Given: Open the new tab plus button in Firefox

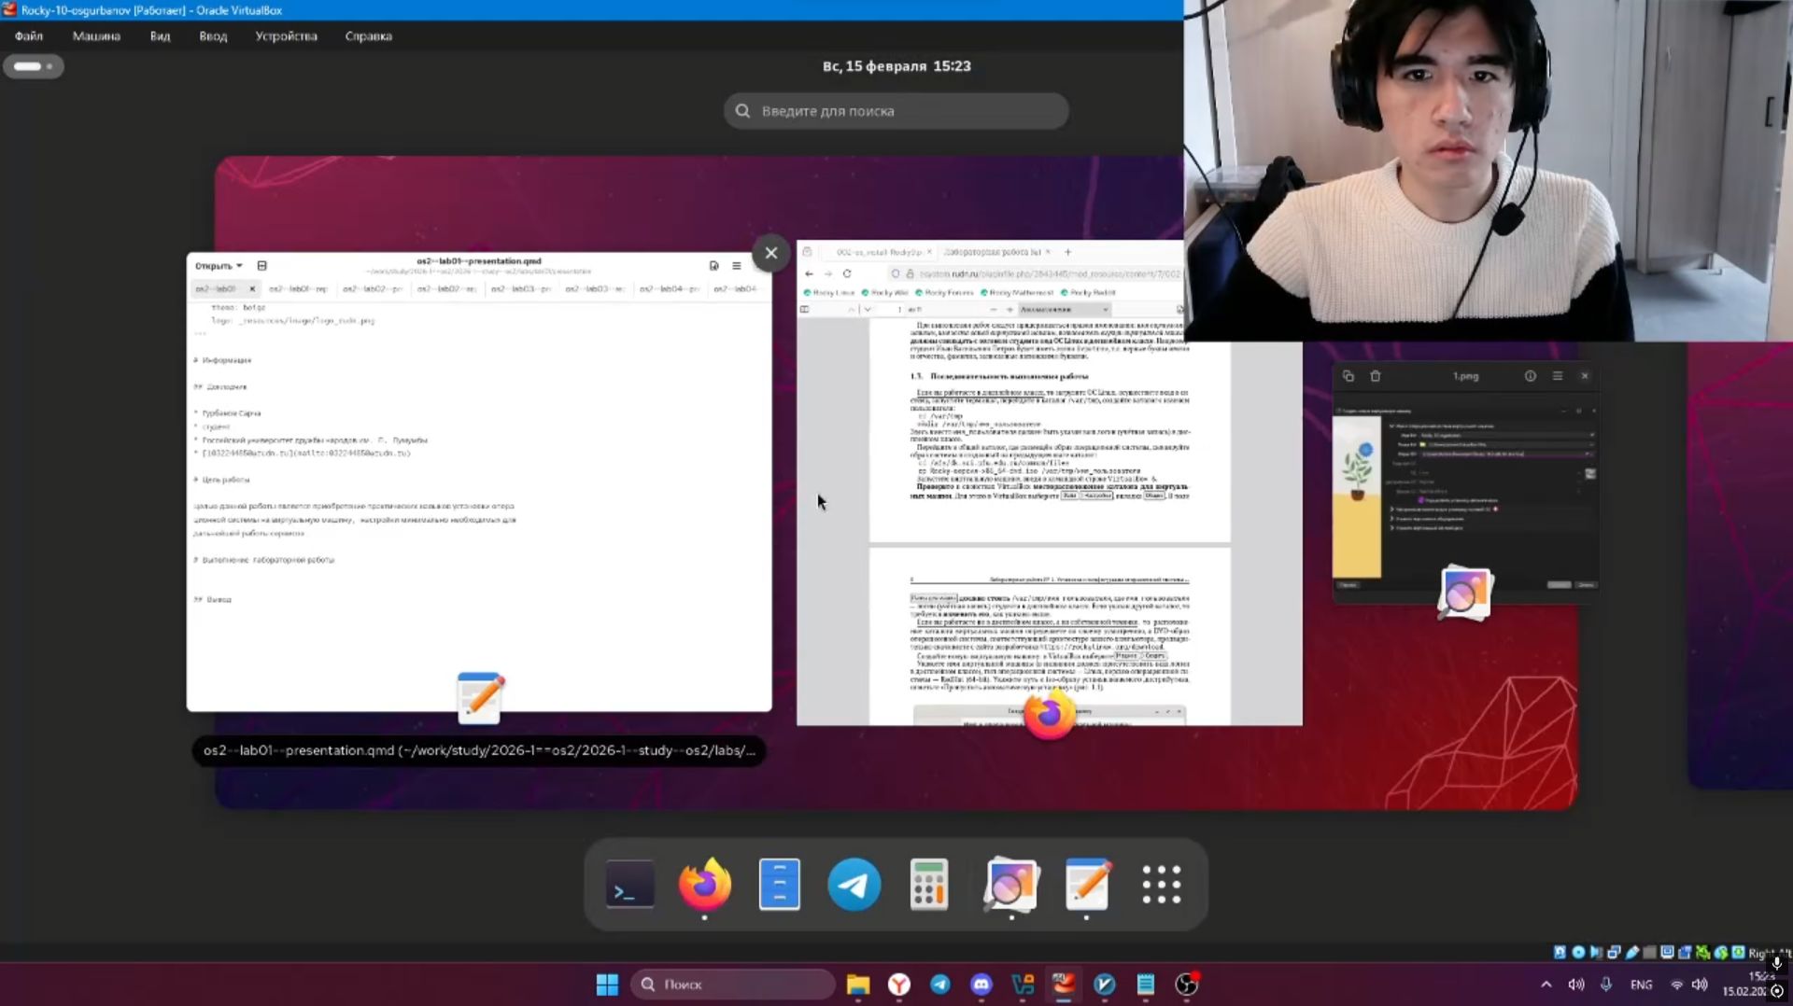Looking at the screenshot, I should [1068, 252].
